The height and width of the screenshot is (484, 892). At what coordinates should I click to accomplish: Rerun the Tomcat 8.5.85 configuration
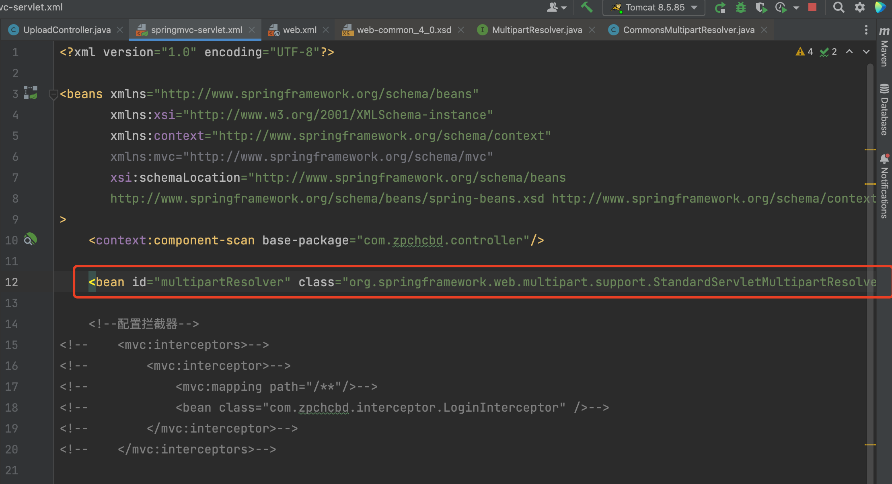tap(720, 7)
